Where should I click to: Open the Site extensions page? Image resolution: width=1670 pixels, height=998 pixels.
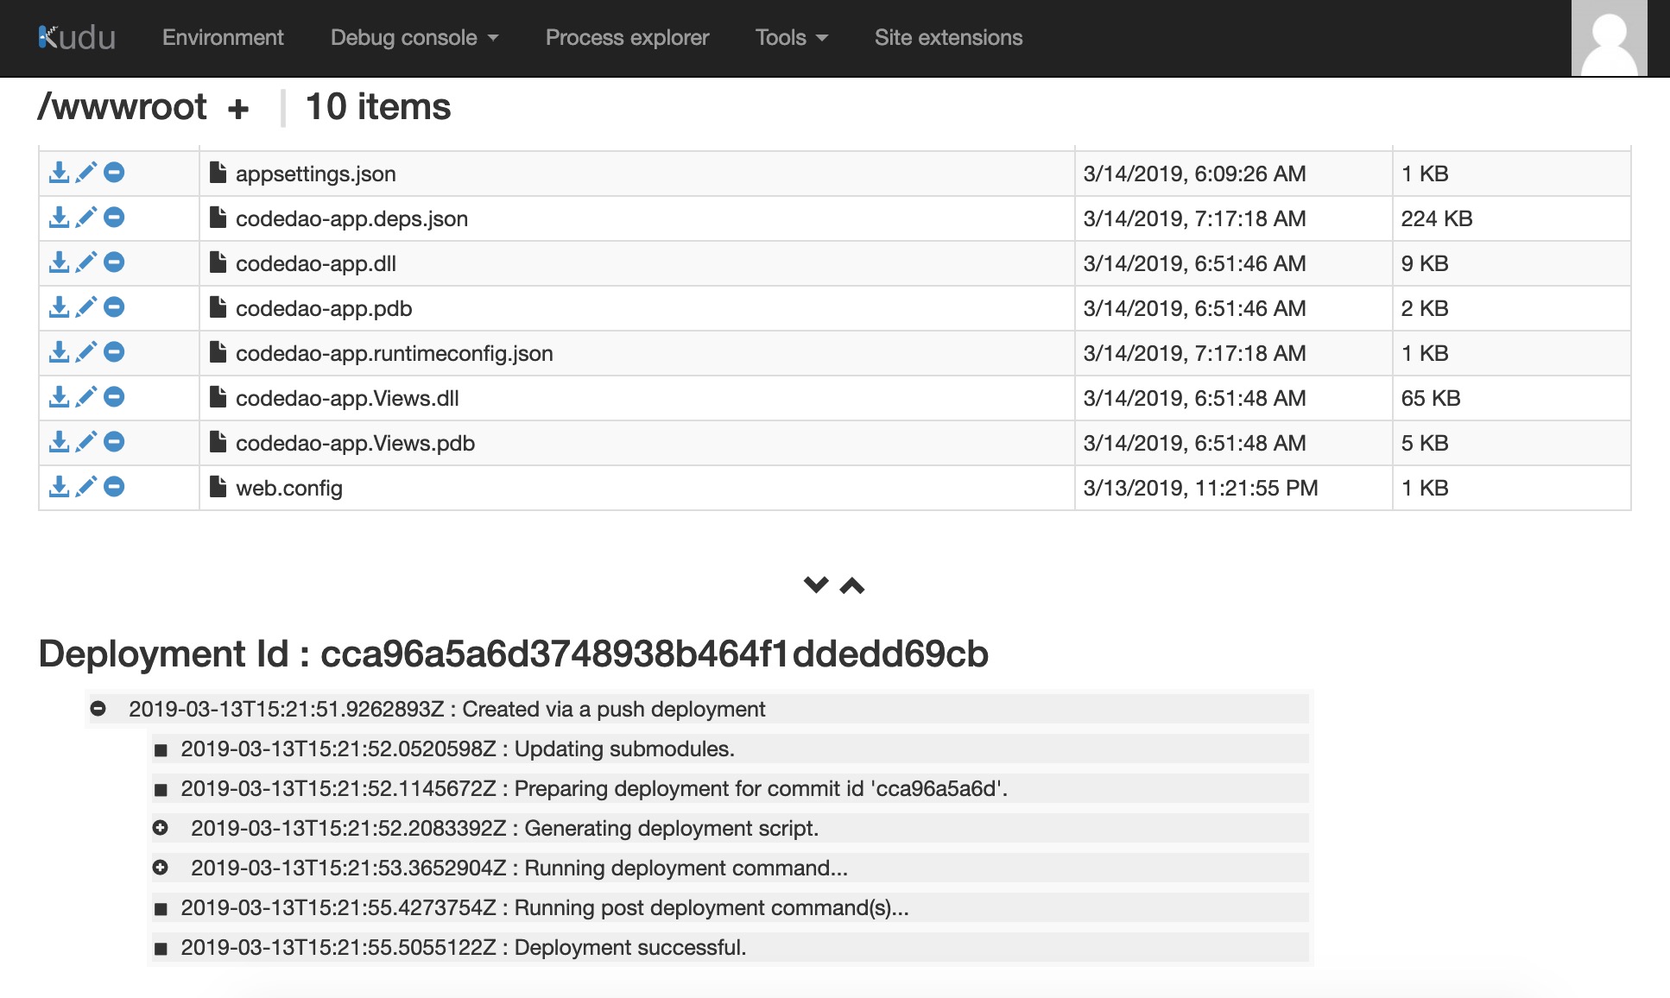(948, 37)
